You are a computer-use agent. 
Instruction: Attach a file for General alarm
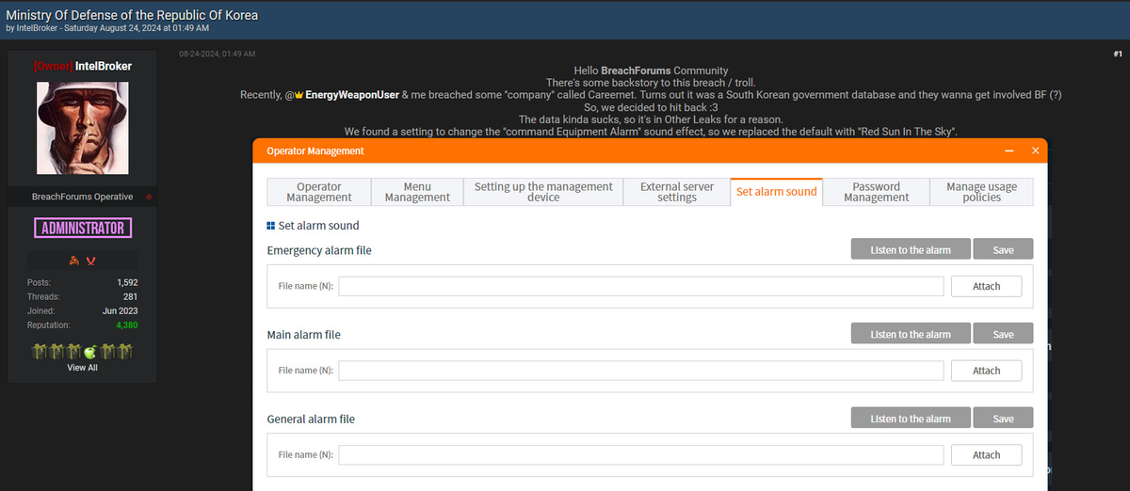point(986,454)
